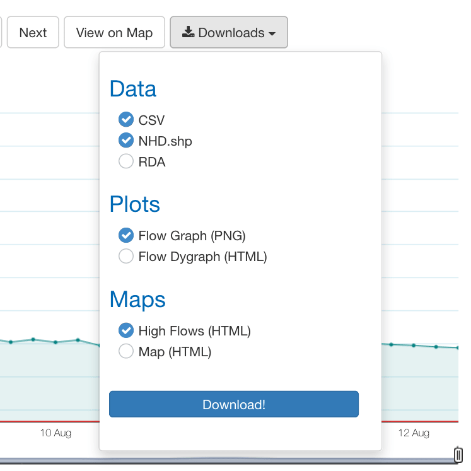Go to the Next item
Viewport: 471px width, 471px height.
[33, 32]
